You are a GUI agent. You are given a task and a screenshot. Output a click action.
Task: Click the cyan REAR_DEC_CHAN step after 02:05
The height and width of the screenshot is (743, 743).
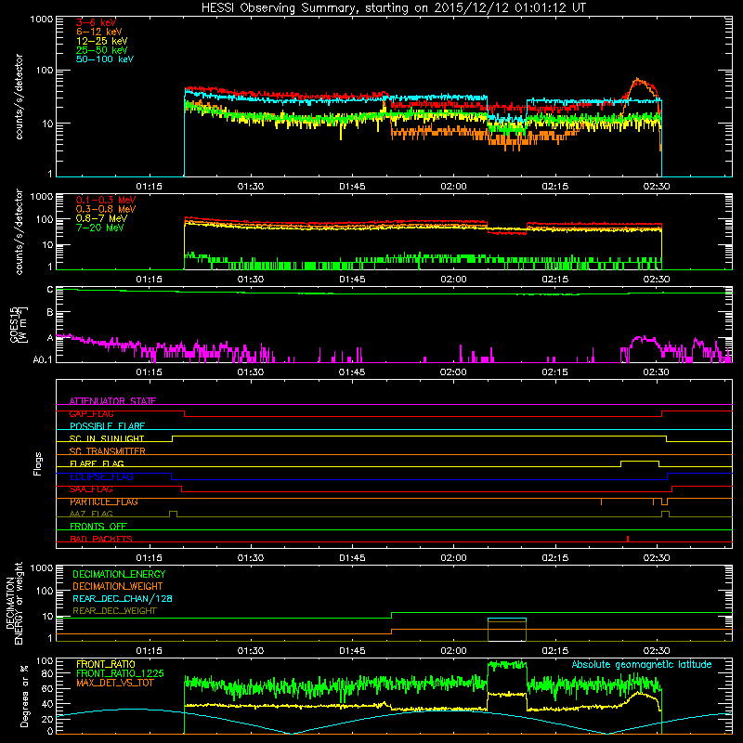click(x=506, y=619)
